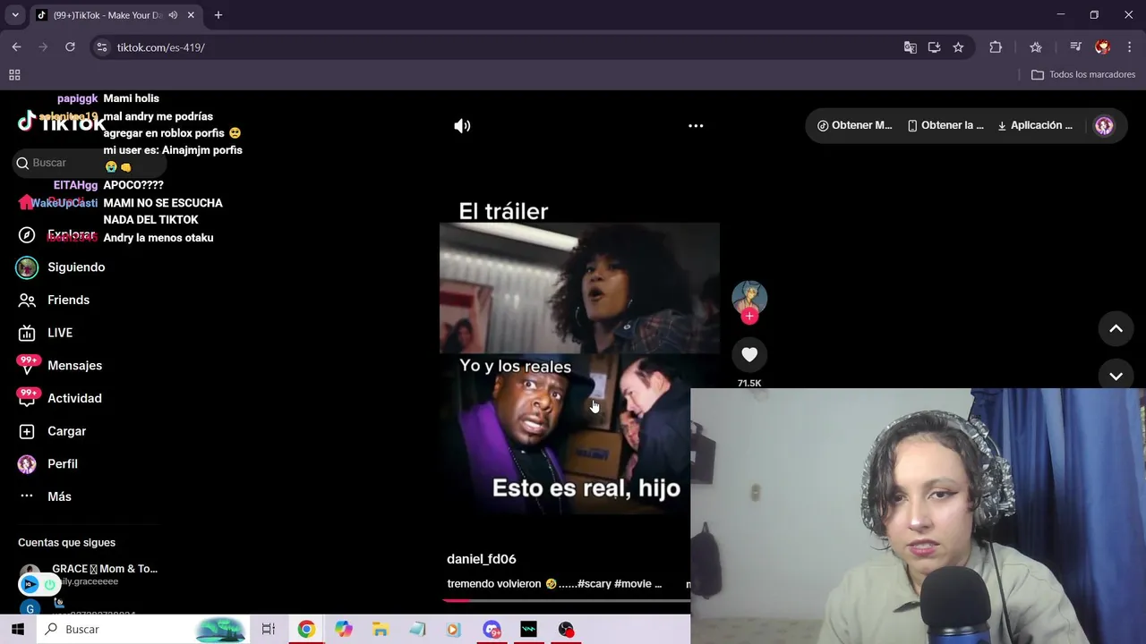1146x644 pixels.
Task: Focus the TikTok Buscar search field
Action: click(x=90, y=163)
